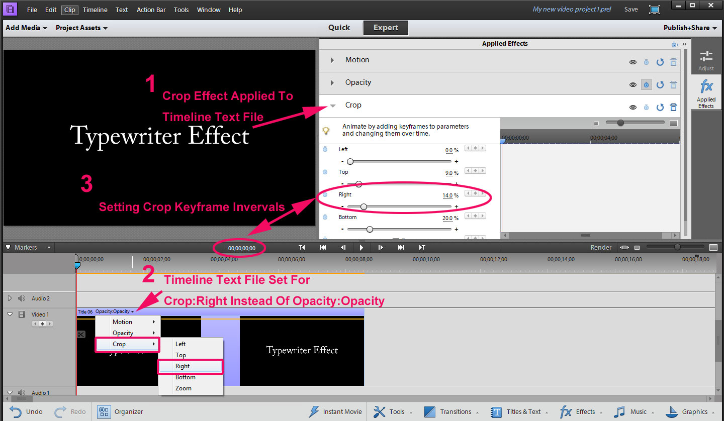Open the Add Media dropdown
724x421 pixels.
[26, 28]
